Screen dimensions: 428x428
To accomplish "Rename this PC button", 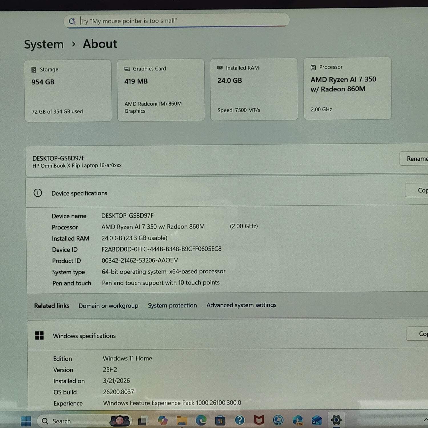I will click(x=414, y=159).
